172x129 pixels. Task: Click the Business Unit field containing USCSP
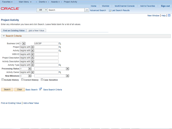pos(46,44)
